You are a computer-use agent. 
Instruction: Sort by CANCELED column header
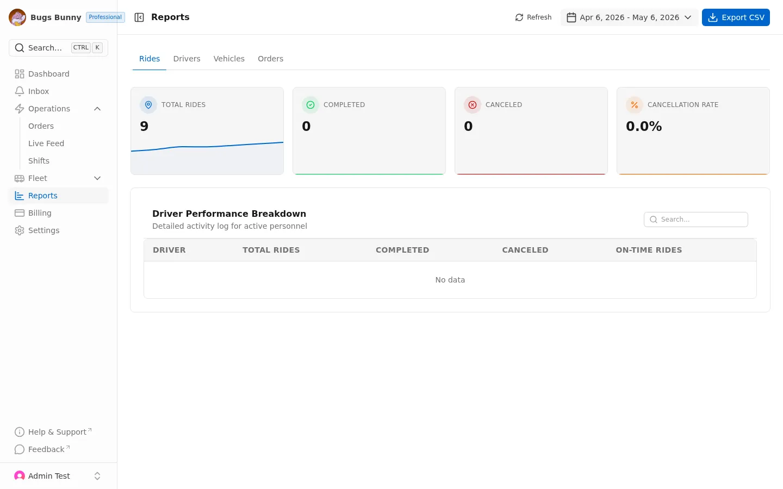(525, 250)
